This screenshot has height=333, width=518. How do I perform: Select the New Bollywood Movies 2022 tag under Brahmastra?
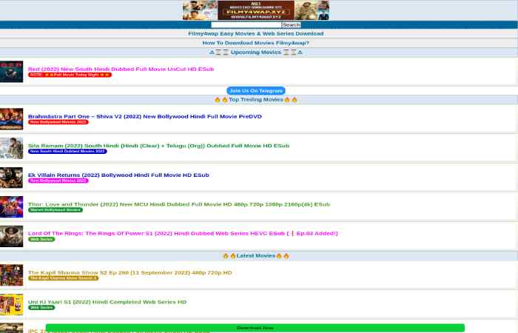click(x=58, y=122)
